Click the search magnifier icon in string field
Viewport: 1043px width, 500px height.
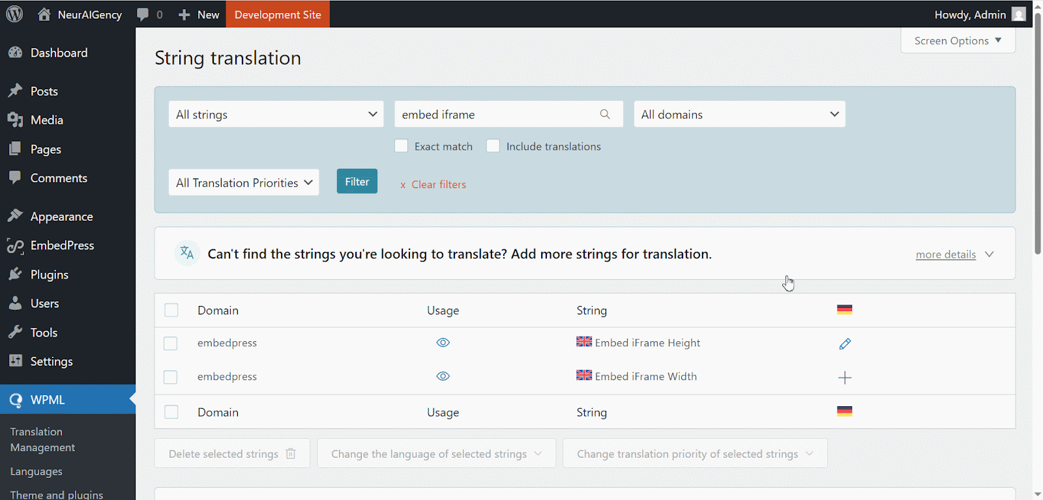coord(605,114)
